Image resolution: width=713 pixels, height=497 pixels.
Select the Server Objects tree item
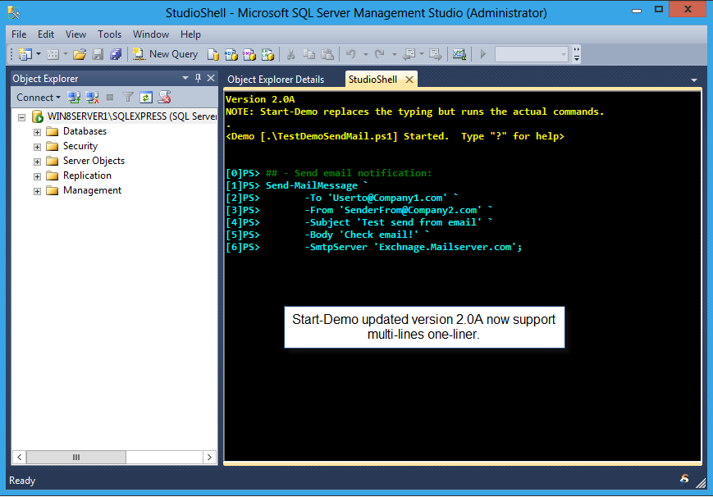(x=94, y=161)
